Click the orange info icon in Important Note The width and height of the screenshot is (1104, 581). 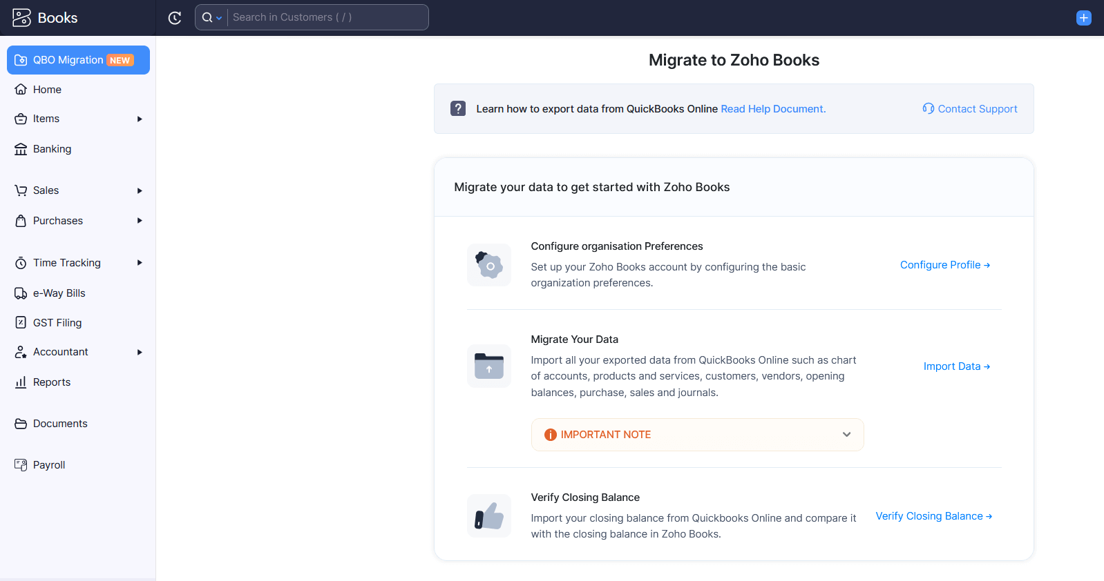pos(551,435)
